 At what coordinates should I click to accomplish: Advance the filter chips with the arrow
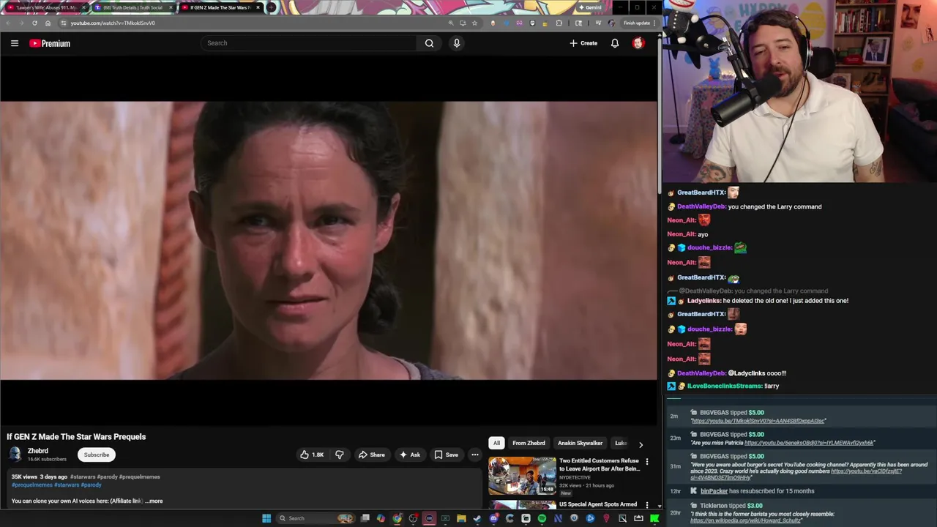[641, 444]
